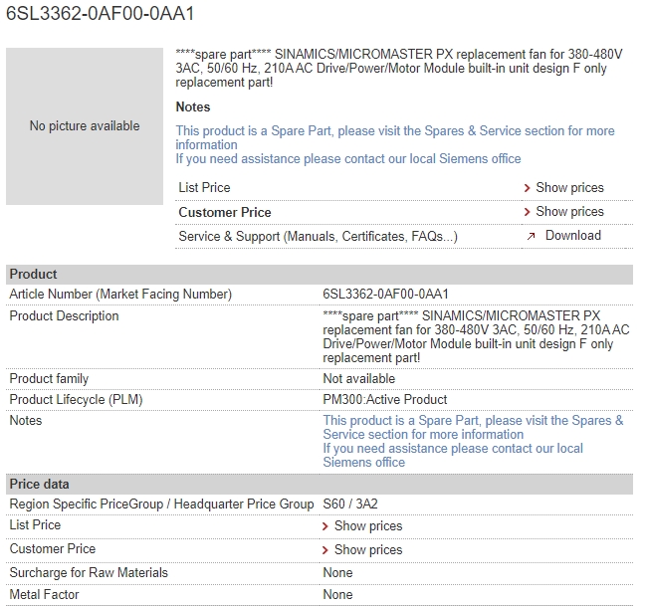649x606 pixels.
Task: Click 'Service & Support (Manuals, Certificates, FAQs...)' label
Action: click(318, 237)
